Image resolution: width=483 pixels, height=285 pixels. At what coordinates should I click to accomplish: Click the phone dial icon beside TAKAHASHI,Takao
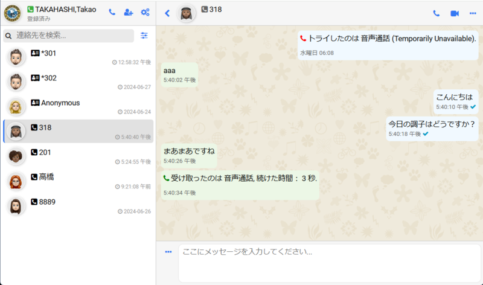[x=112, y=12]
